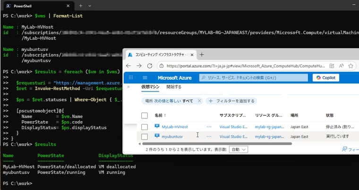Open Copilot in Azure portal
This screenshot has height=190, width=359.
326,78
